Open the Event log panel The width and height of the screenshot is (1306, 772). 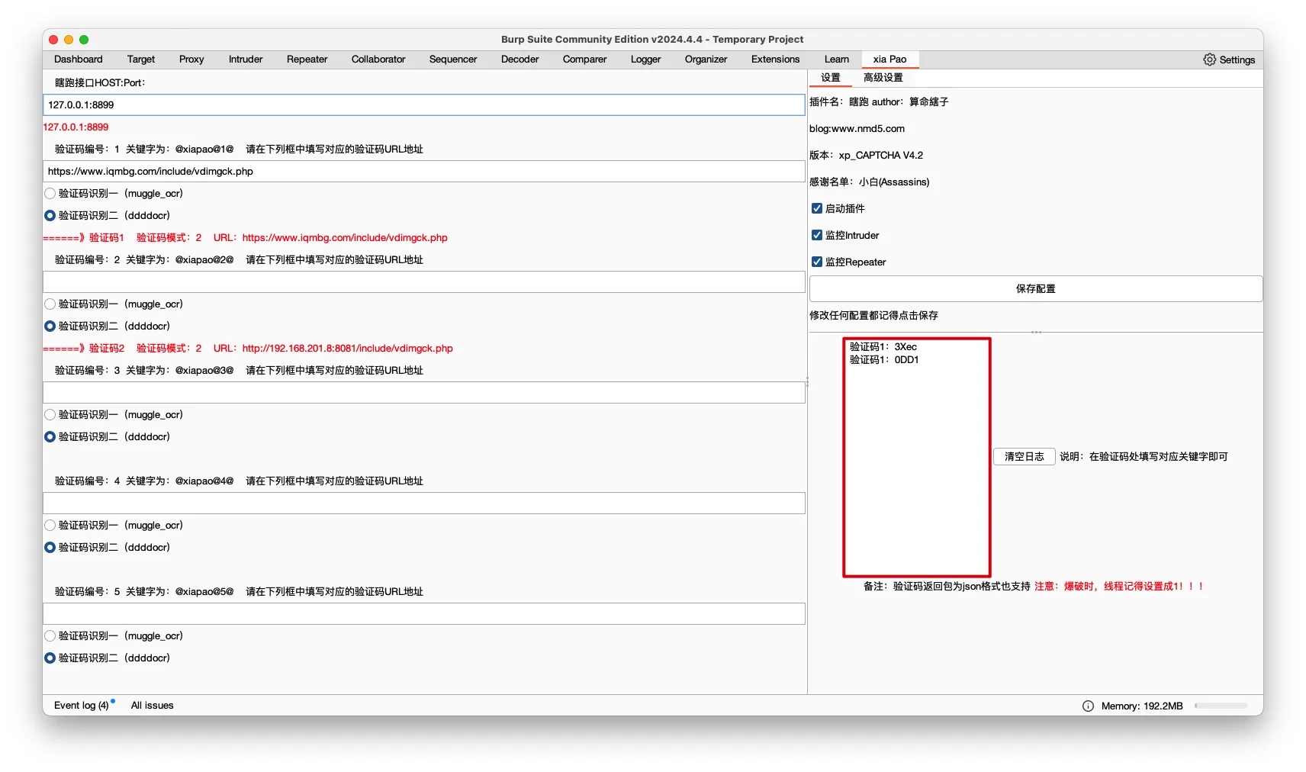[x=81, y=706]
